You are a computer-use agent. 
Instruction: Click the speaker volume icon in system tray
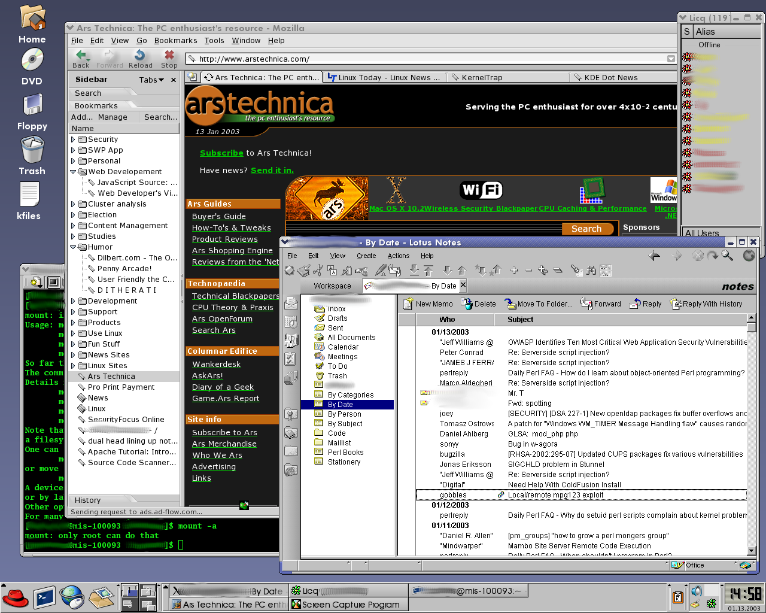coord(697,591)
